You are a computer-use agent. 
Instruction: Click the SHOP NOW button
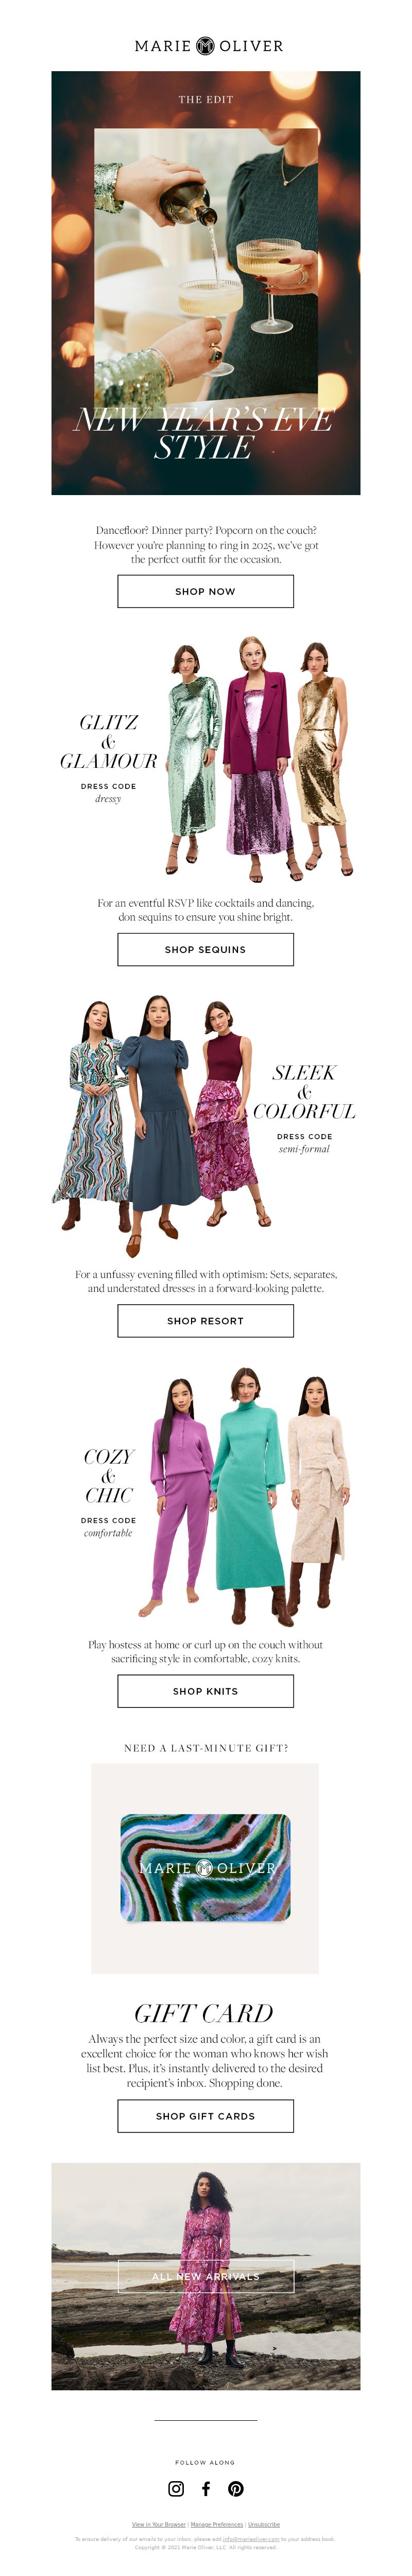click(205, 591)
